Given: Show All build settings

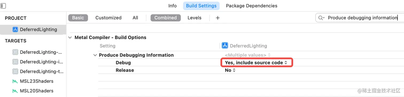Looking at the screenshot, I should click(135, 18).
